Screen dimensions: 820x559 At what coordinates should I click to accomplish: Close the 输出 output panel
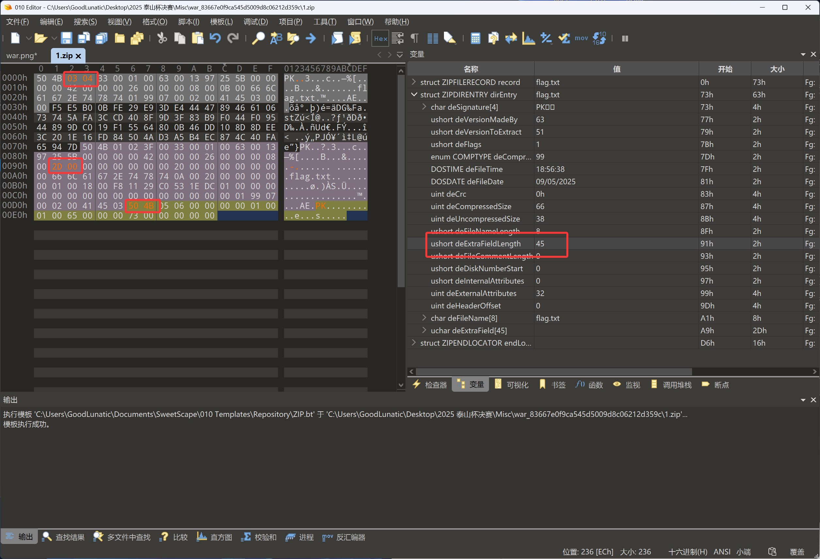point(814,400)
